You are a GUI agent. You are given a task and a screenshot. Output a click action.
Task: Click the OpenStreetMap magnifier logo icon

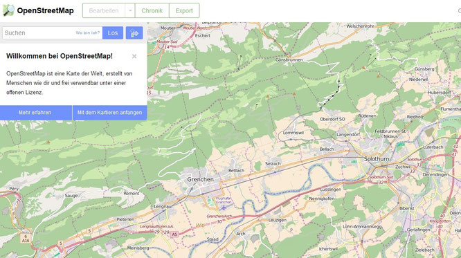click(x=8, y=10)
